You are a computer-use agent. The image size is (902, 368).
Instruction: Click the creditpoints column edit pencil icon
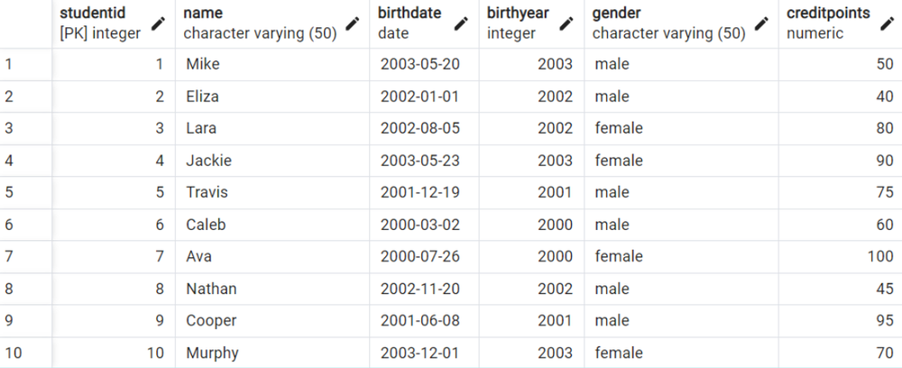pos(887,23)
